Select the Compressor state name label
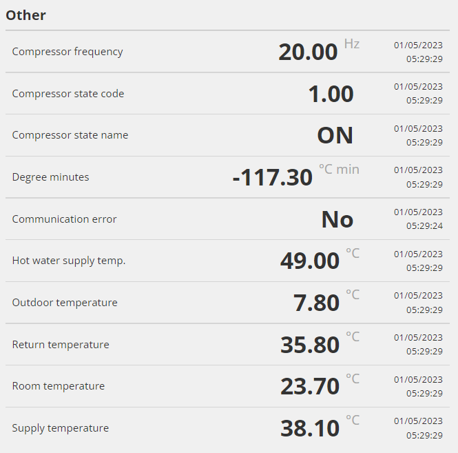This screenshot has width=458, height=453. pos(70,135)
